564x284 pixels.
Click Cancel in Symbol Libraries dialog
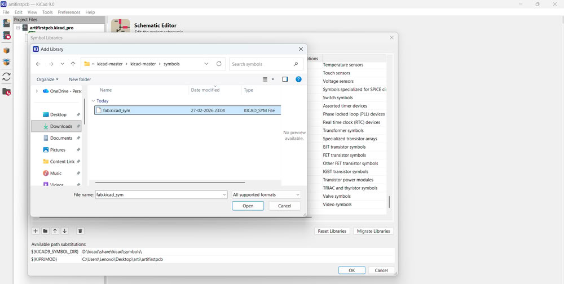381,270
